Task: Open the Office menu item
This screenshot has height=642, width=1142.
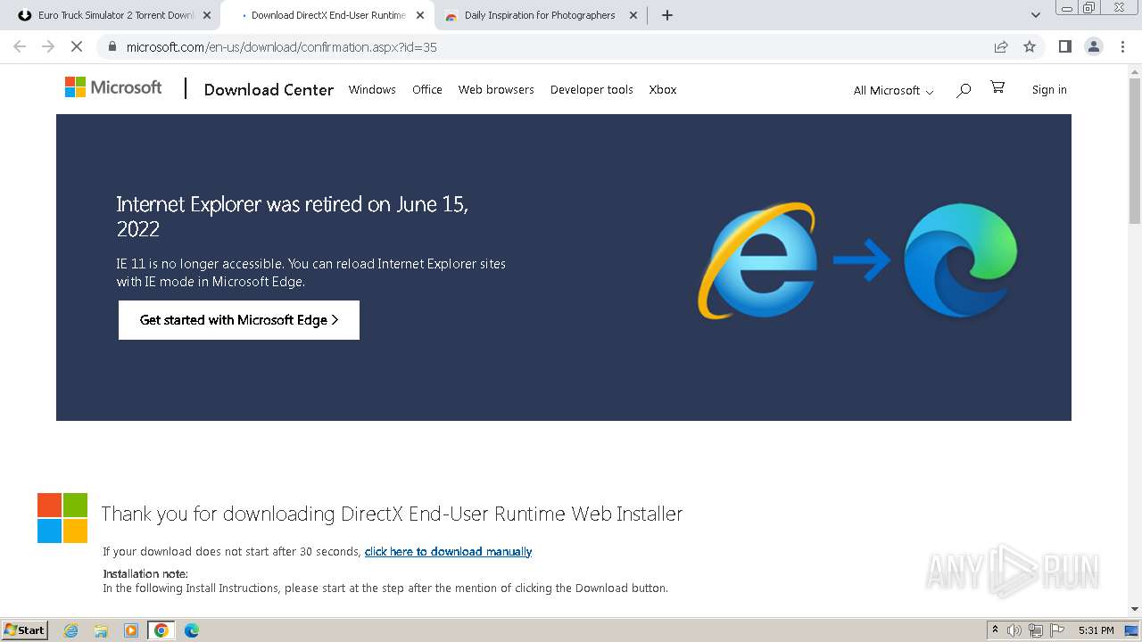Action: coord(427,89)
